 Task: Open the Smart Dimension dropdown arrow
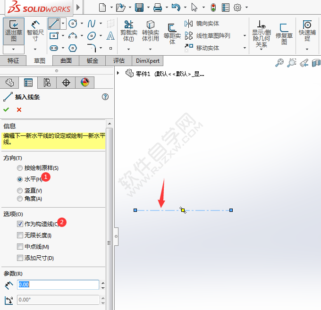click(35, 50)
